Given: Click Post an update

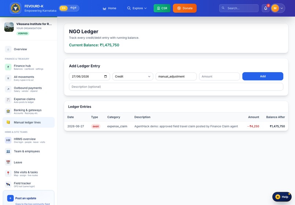Looking at the screenshot, I should point(29,198).
